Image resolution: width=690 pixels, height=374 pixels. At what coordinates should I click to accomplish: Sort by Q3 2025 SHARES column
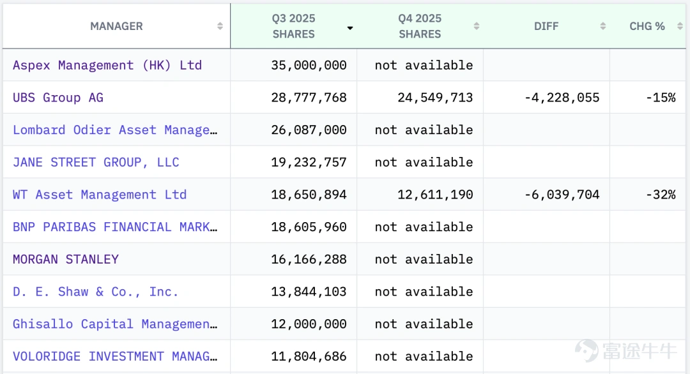tap(293, 26)
